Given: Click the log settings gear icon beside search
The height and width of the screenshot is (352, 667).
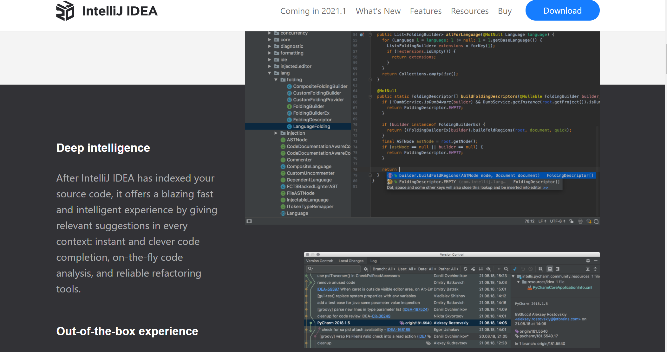Looking at the screenshot, I should click(366, 269).
